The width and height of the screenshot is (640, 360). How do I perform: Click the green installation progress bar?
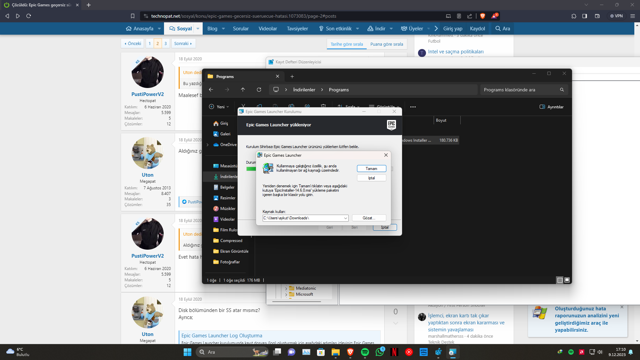click(x=251, y=169)
